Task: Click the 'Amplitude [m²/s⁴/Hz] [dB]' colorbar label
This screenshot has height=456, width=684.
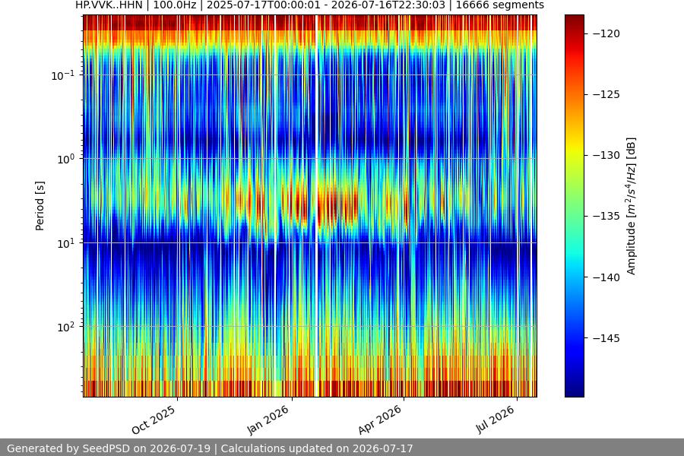Action: [631, 206]
